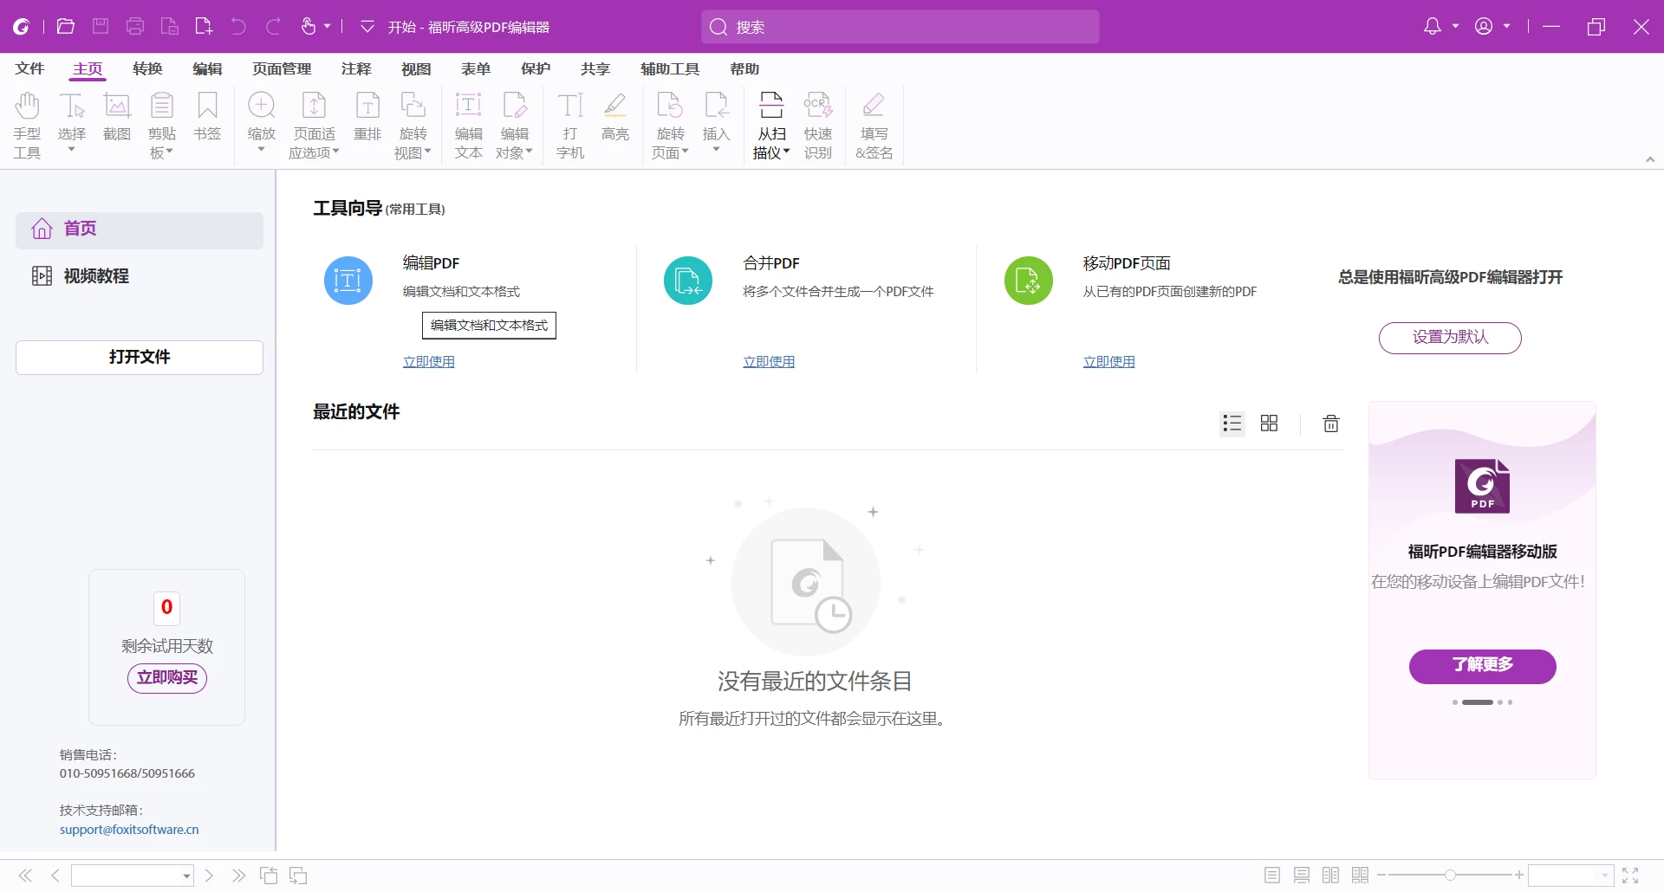The width and height of the screenshot is (1664, 892).
Task: Switch to the Edit (编辑) tab
Action: coord(207,68)
